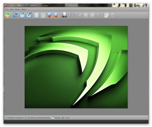The image size is (152, 127).
Task: Click the Print printer icon
Action: pos(64,15)
